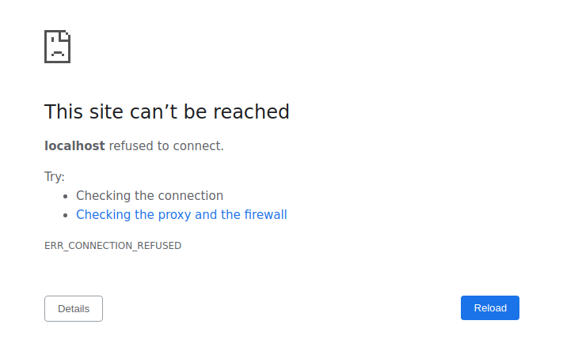
Task: Open the Details button
Action: (74, 308)
